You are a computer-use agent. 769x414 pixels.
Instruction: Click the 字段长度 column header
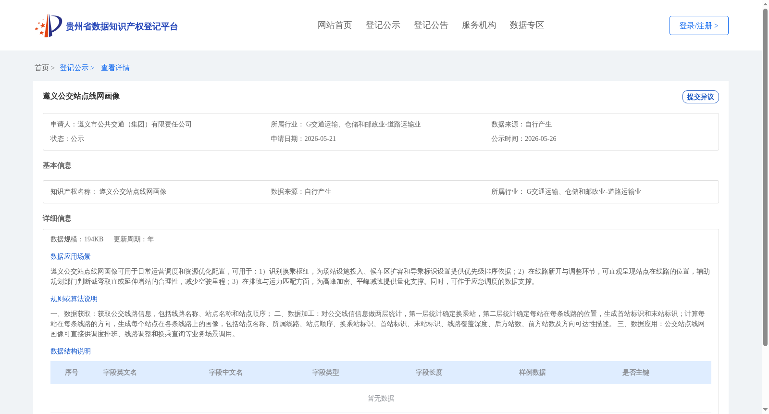pyautogui.click(x=429, y=372)
